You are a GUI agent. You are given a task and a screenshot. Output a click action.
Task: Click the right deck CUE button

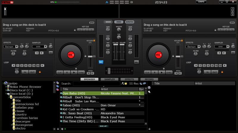tap(147, 72)
